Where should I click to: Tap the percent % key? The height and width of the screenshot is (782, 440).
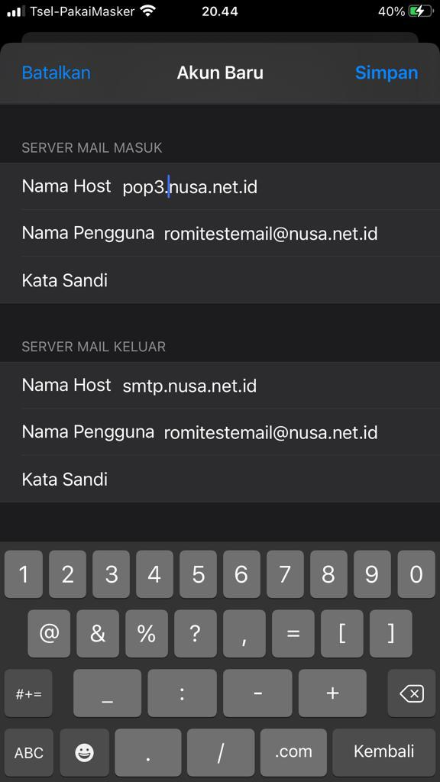point(147,633)
